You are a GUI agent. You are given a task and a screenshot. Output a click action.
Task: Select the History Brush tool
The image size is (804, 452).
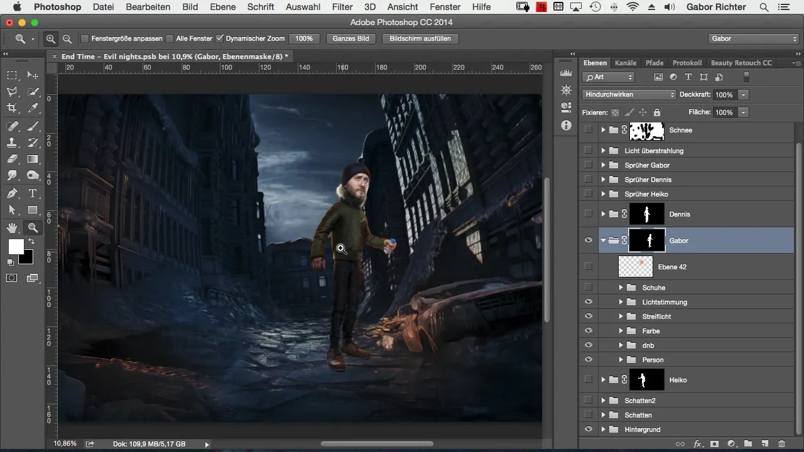click(x=33, y=143)
